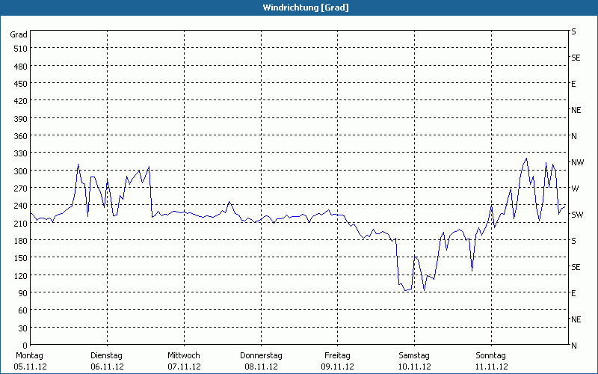Click the SE compass label level with 120

click(x=576, y=267)
